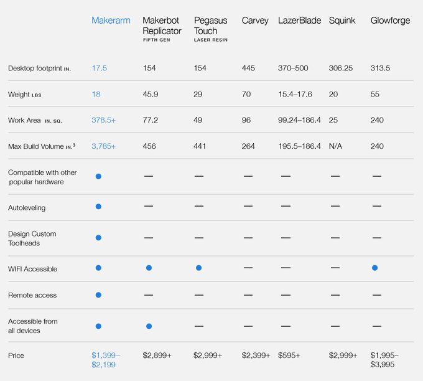423x381 pixels.
Task: Click the Pegasus Touch column heading
Action: 206,26
